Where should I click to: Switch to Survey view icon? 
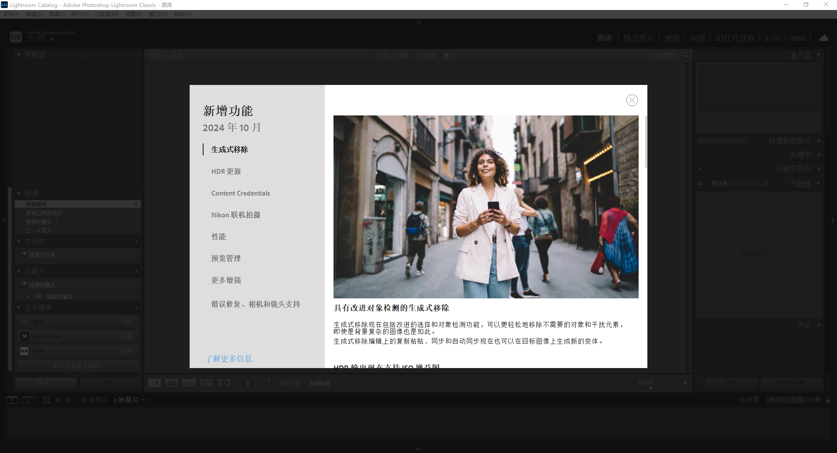[206, 383]
